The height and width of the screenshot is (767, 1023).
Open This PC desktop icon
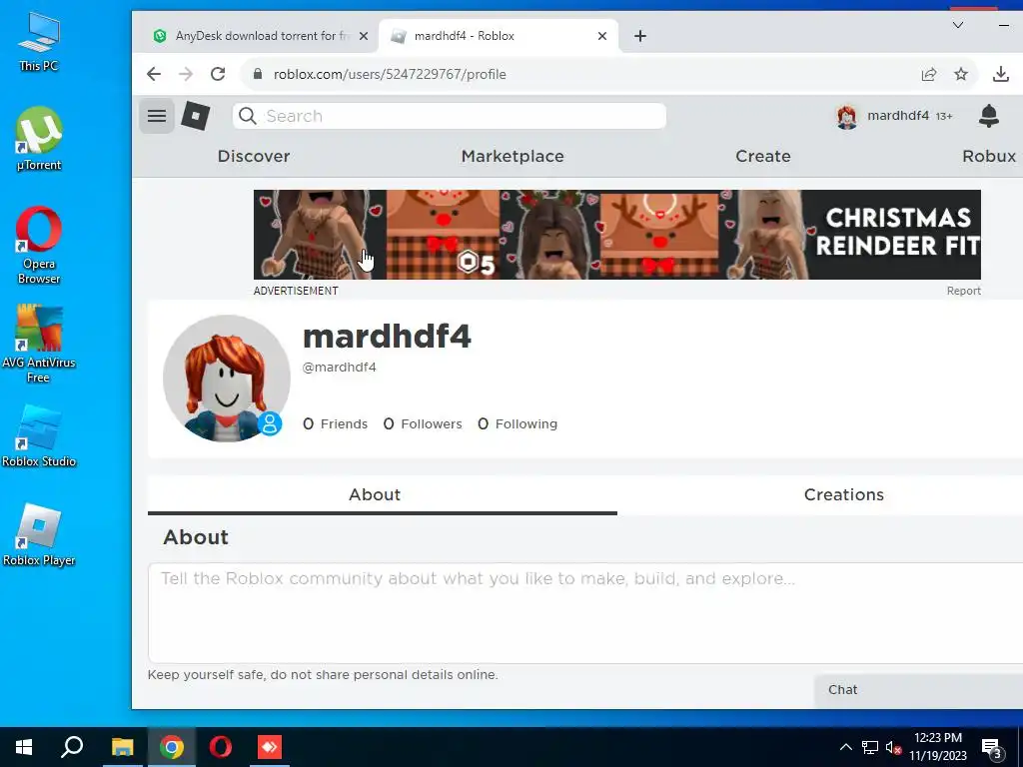click(39, 42)
